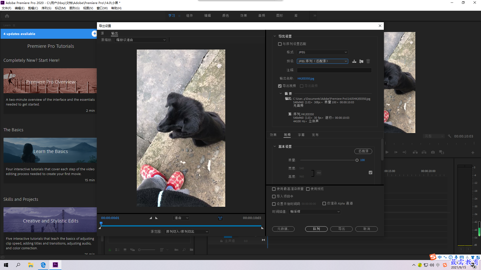Click the volume icon in system tray
Image resolution: width=481 pixels, height=270 pixels.
[432, 265]
